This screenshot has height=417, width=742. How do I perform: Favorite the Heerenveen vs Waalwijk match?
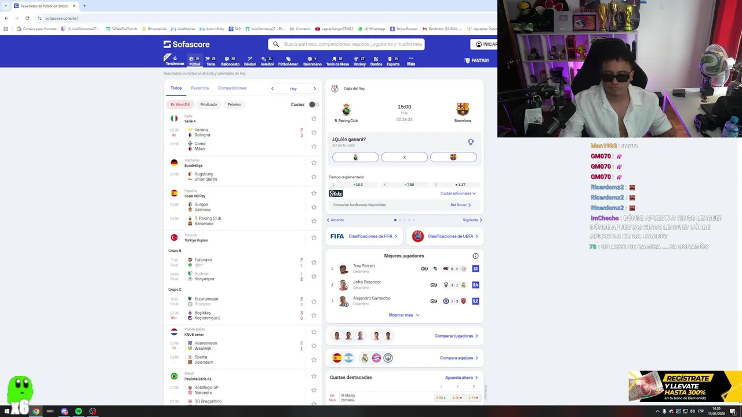tap(314, 346)
